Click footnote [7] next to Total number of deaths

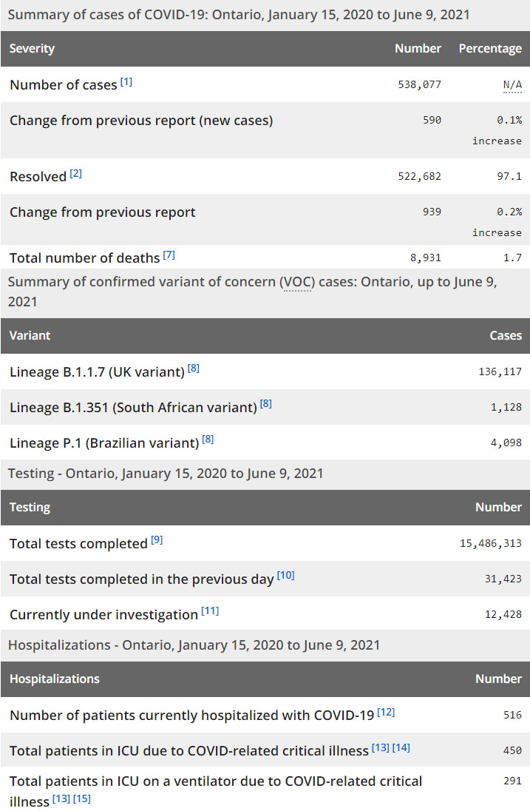coord(169,255)
